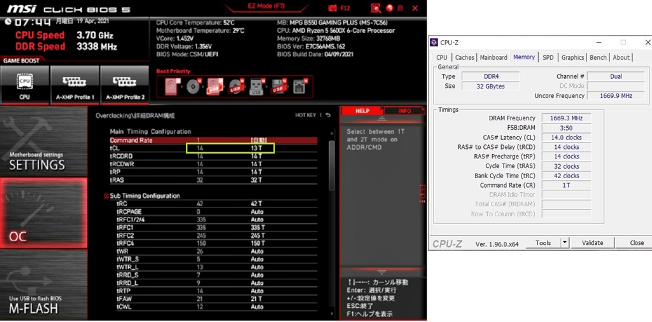The height and width of the screenshot is (322, 652).
Task: Select the optical disc boot device icon
Action: (194, 87)
